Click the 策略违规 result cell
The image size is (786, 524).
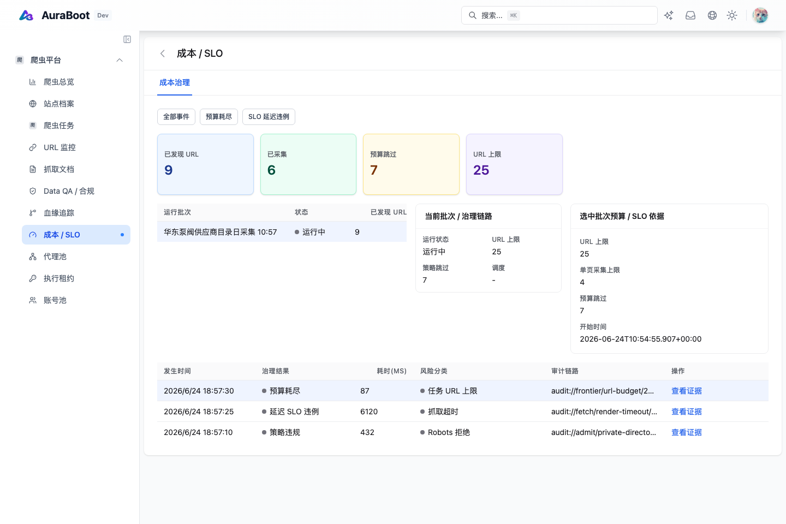(x=281, y=432)
